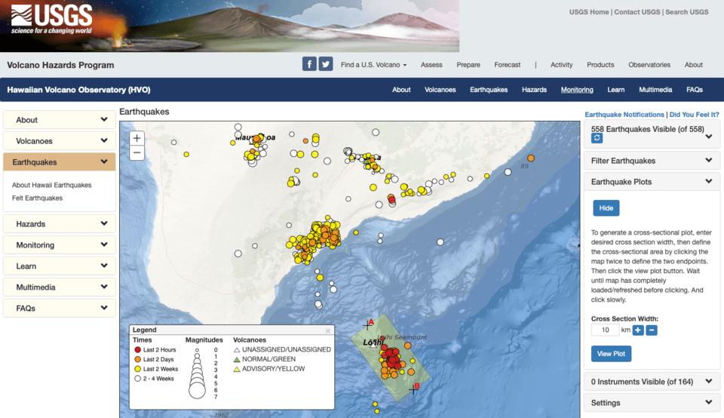The width and height of the screenshot is (724, 418).
Task: Increase cross section width with plus
Action: pos(637,330)
